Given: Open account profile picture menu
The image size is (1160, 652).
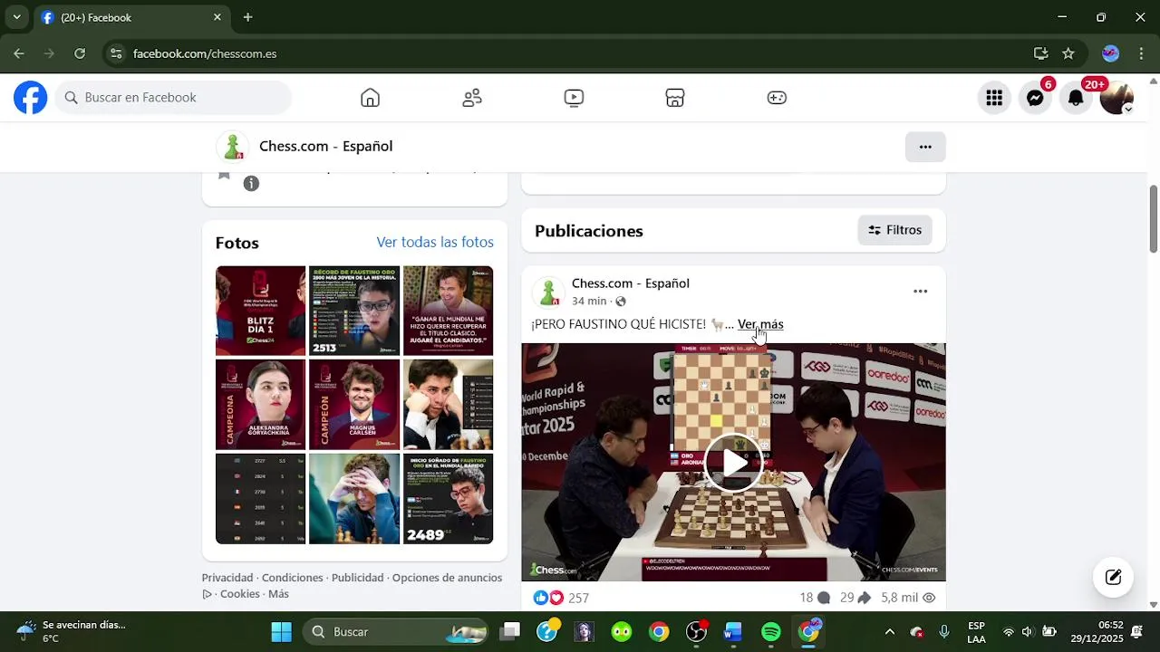Looking at the screenshot, I should click(x=1116, y=98).
